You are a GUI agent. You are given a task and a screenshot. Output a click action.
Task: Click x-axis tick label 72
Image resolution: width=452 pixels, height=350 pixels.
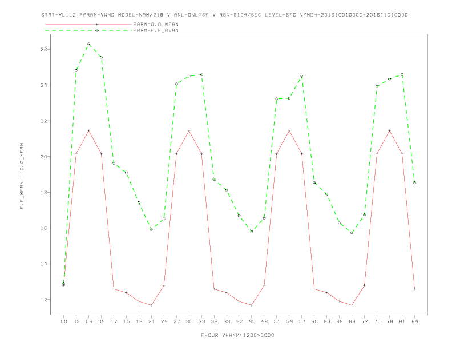(x=364, y=321)
